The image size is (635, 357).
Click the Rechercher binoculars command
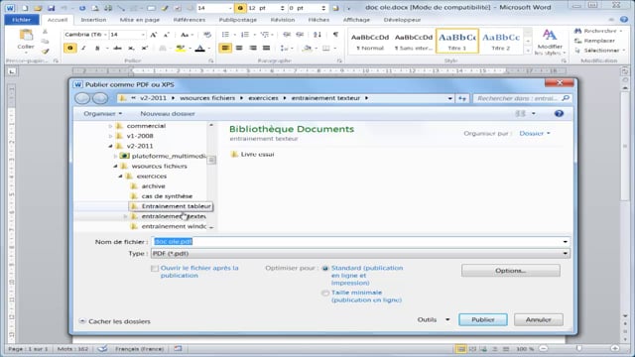[x=597, y=31]
